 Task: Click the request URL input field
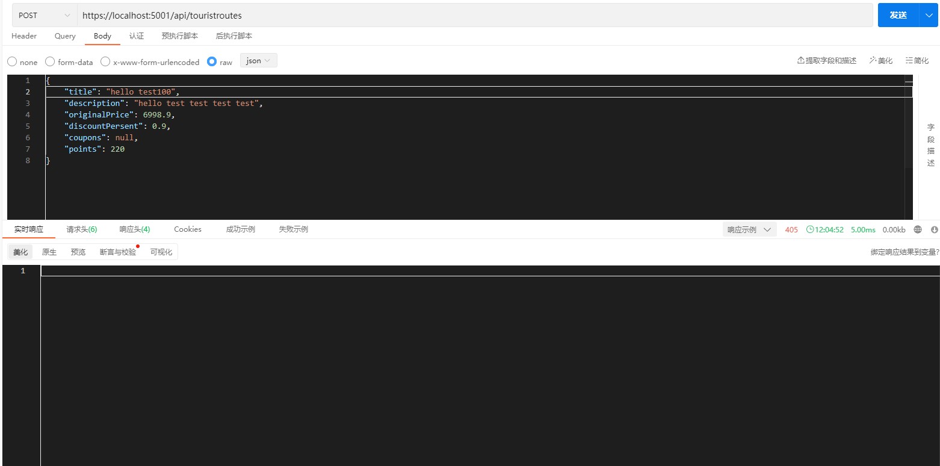pos(475,15)
